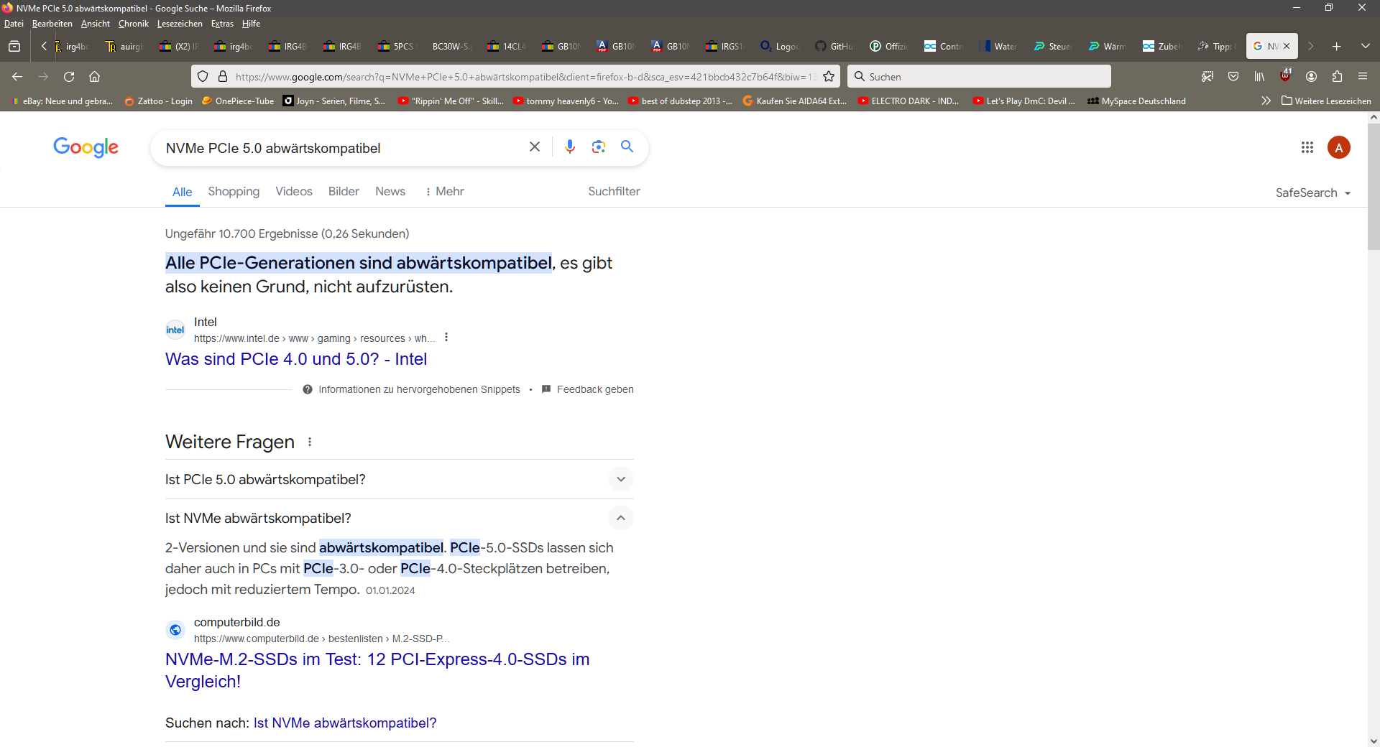The image size is (1380, 747).
Task: Click the page scrollbar down arrow
Action: click(1374, 741)
